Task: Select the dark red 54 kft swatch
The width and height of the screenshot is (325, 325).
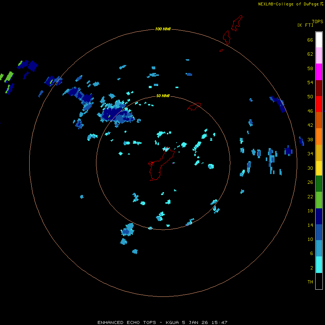Action: 319,88
